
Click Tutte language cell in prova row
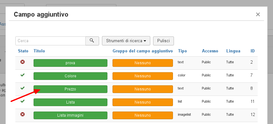[230, 62]
